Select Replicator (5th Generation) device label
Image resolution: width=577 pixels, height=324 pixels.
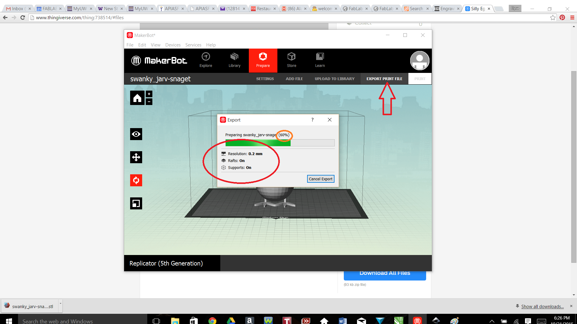tap(166, 263)
